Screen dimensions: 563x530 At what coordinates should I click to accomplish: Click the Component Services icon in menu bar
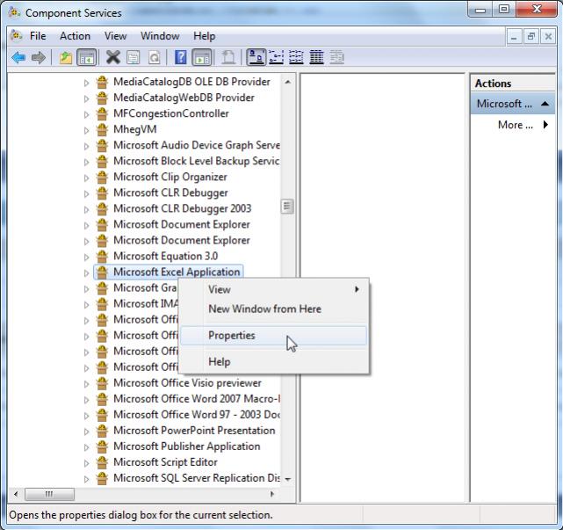pos(16,35)
